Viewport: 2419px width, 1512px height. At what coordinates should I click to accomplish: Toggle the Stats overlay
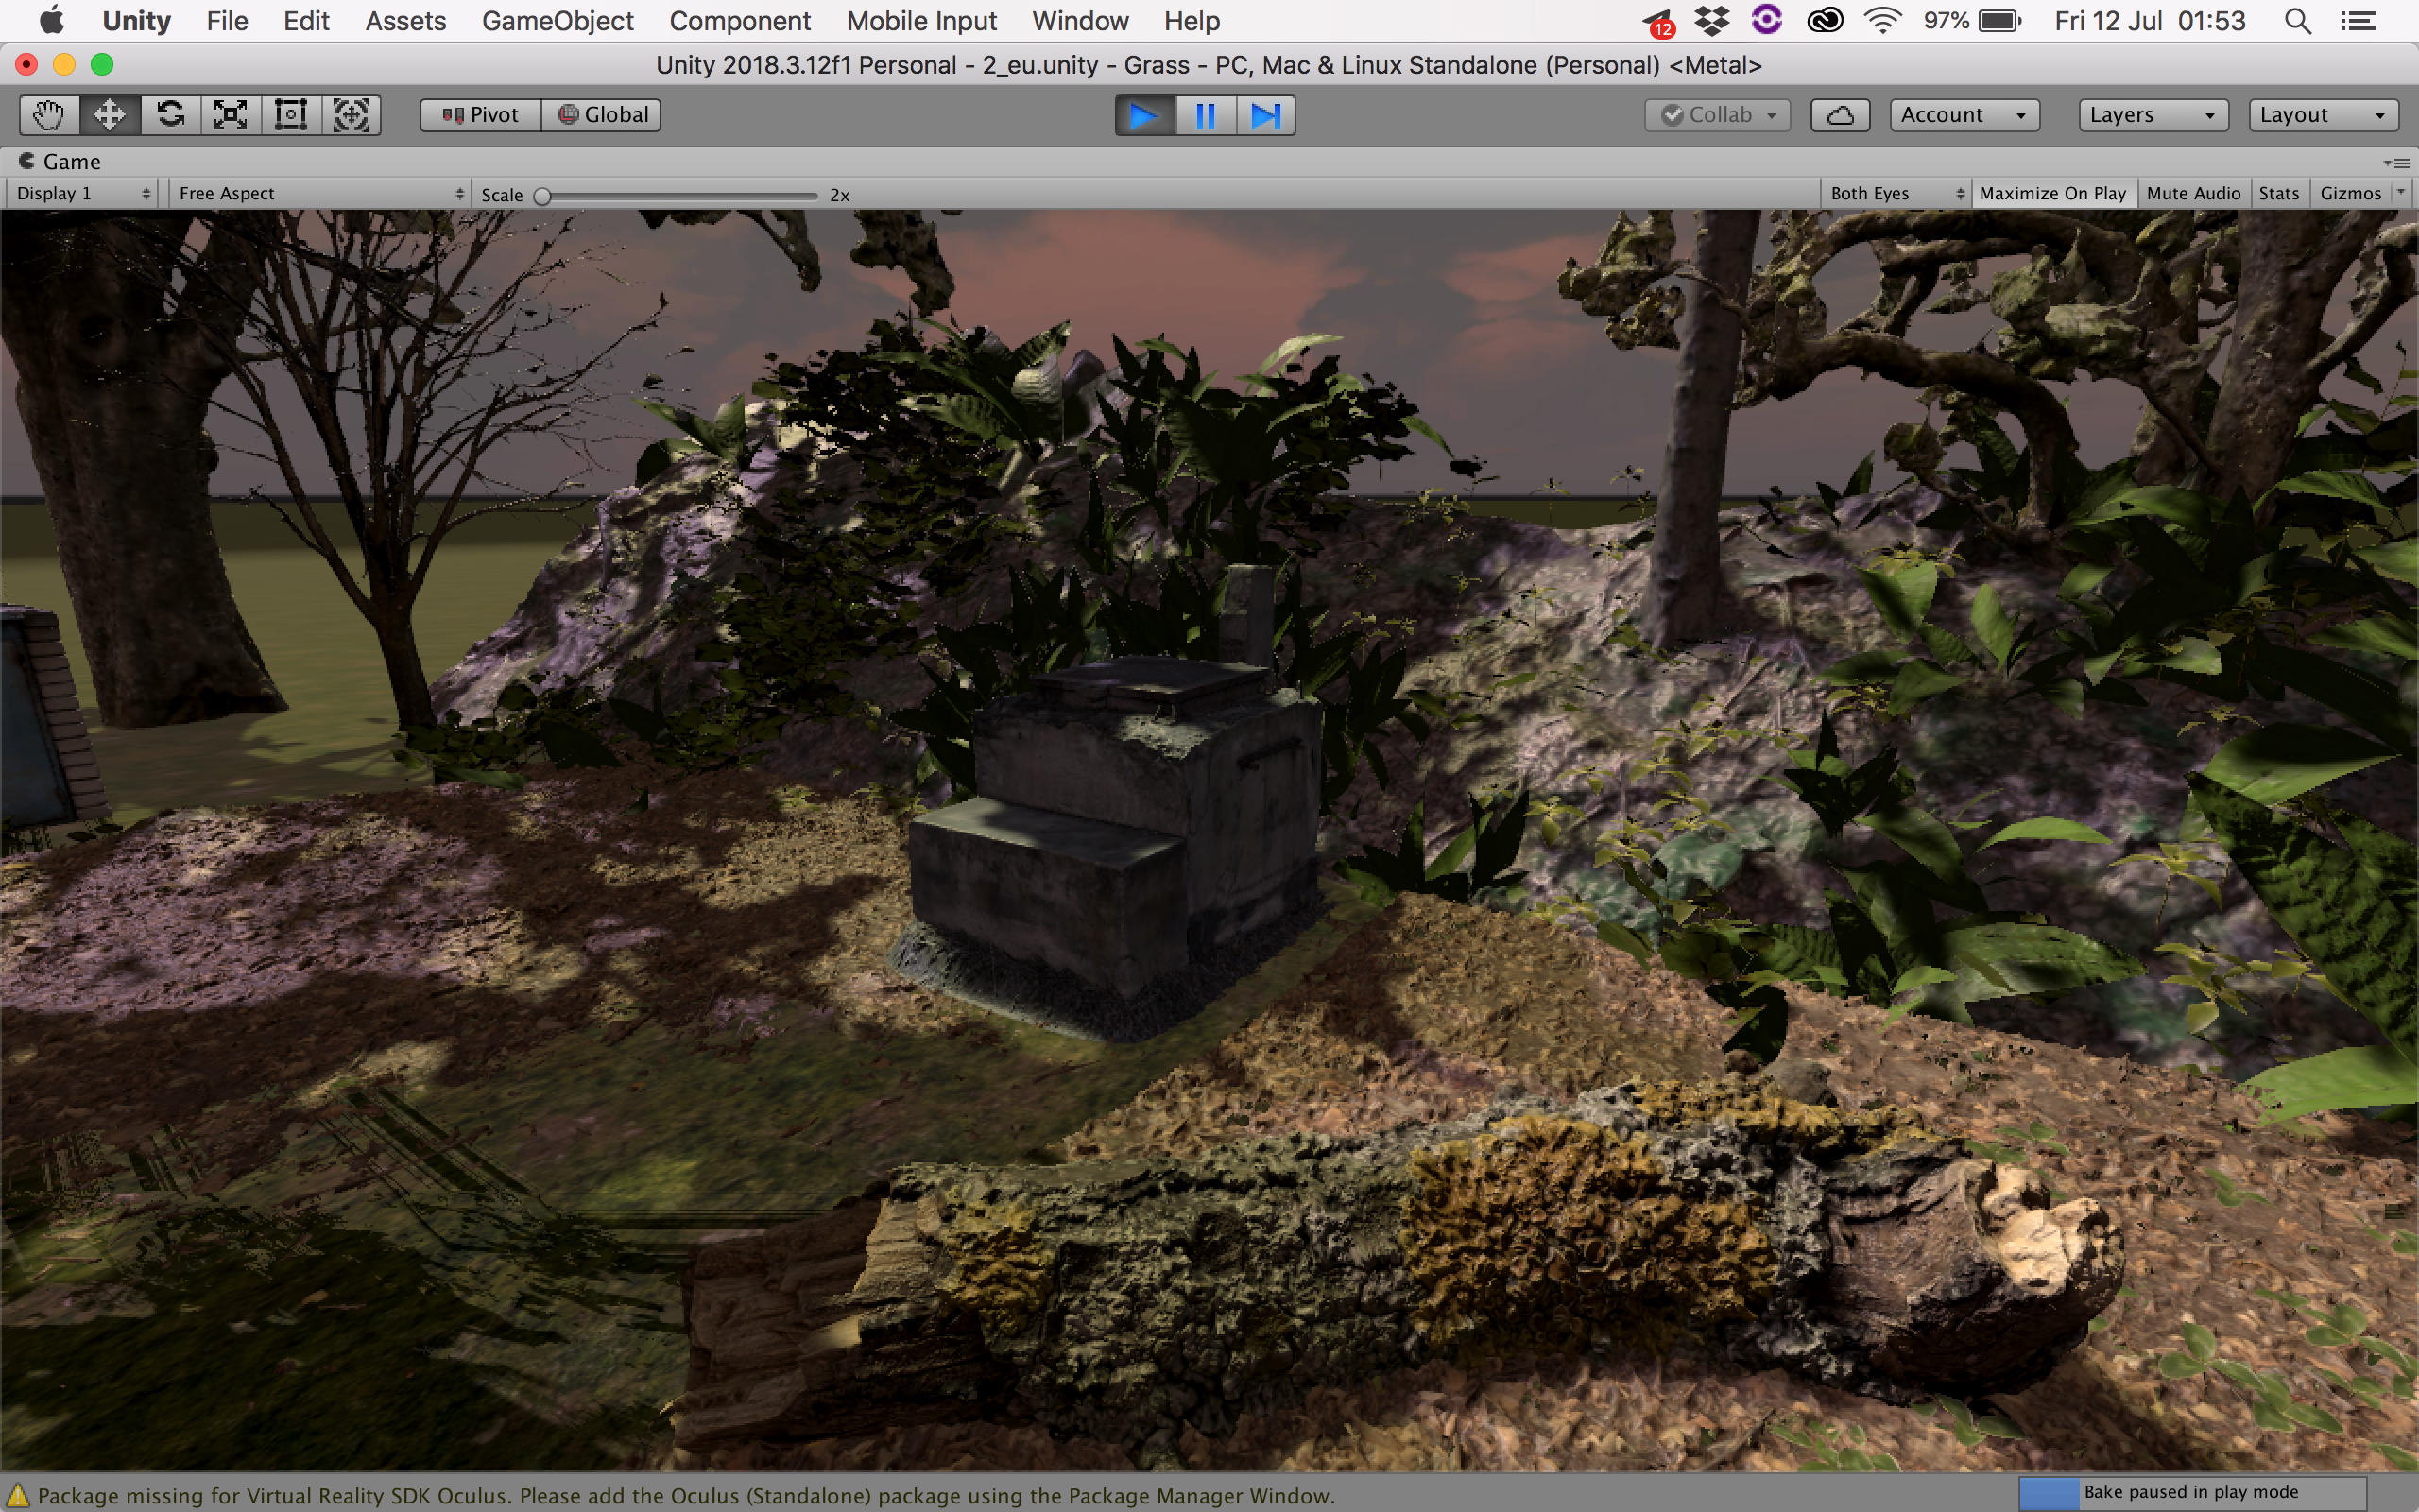[2278, 193]
